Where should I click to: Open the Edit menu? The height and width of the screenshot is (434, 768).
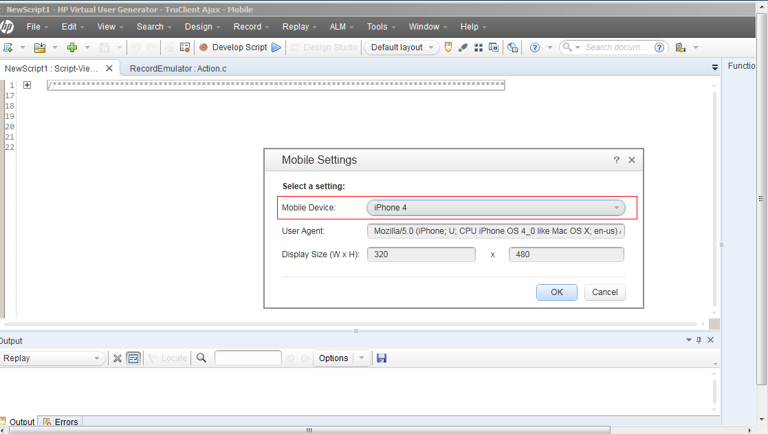(x=72, y=27)
